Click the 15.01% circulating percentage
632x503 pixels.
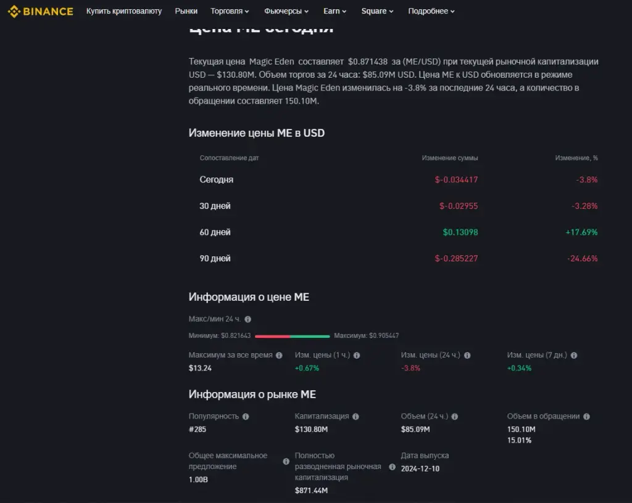[519, 440]
